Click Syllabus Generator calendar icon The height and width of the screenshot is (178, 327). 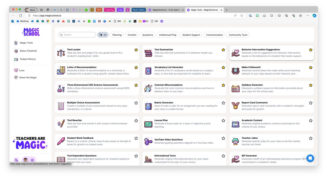(235, 88)
